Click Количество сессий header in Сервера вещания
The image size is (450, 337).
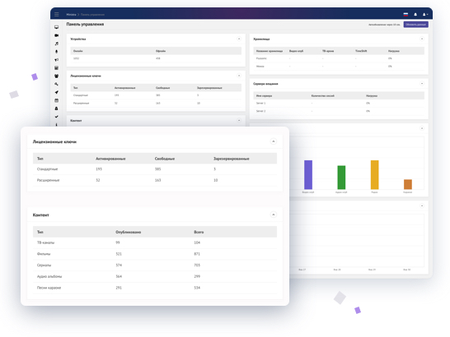pos(323,96)
